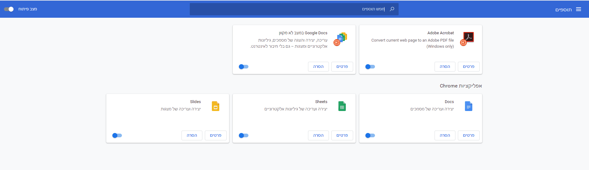The image size is (589, 170).
Task: Click 'יצירה ועריכה של מצגות' description
Action: 181,109
